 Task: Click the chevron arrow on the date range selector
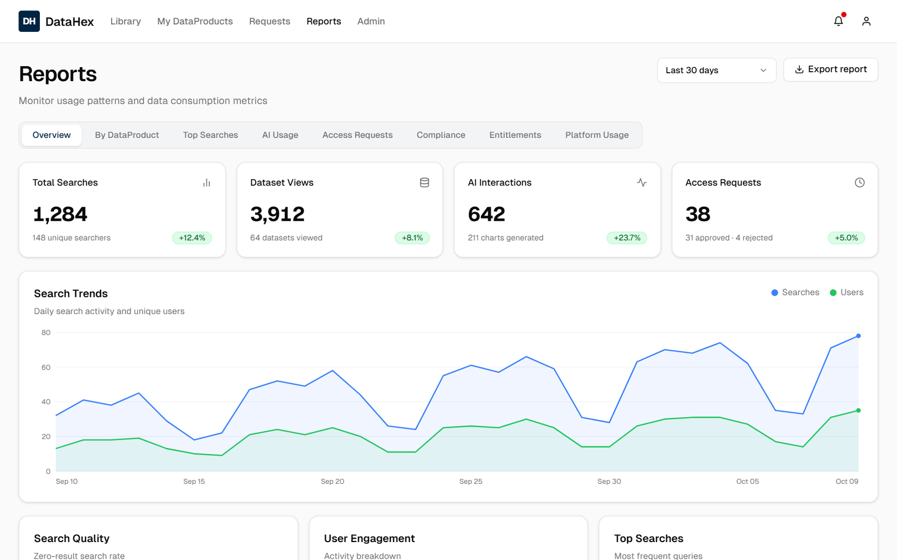tap(763, 70)
